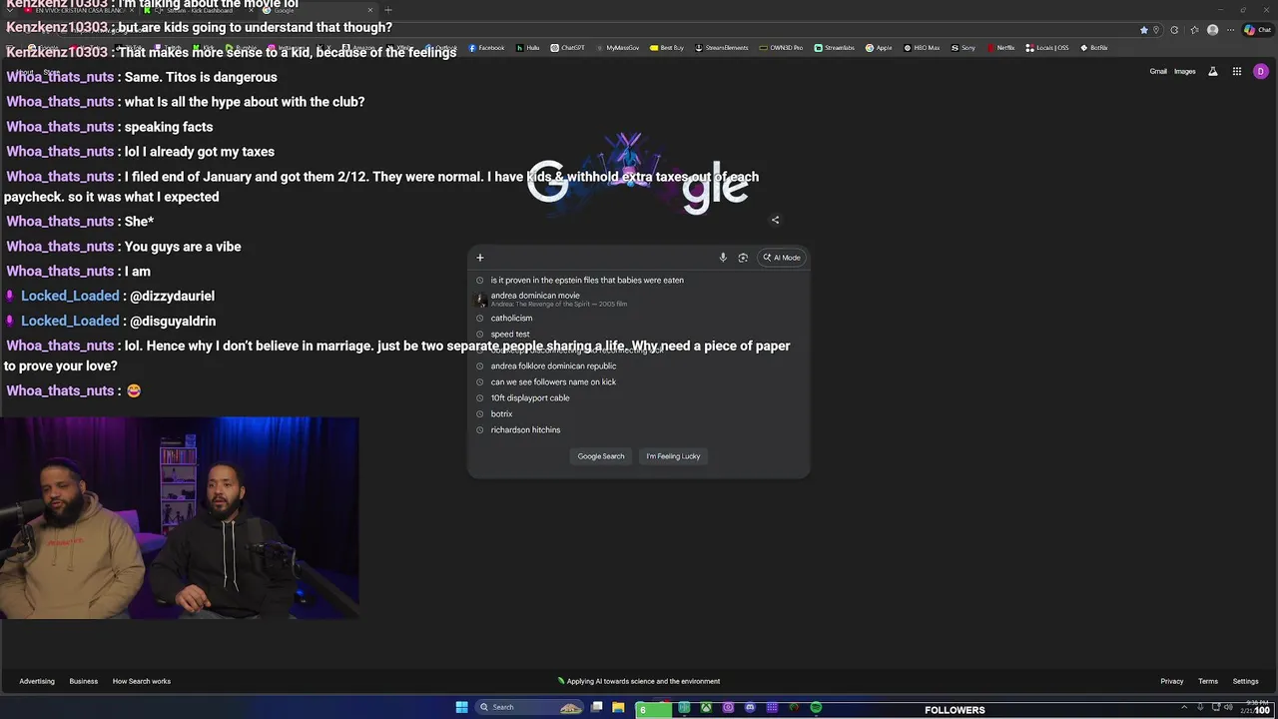Image resolution: width=1278 pixels, height=719 pixels.
Task: Open the Privacy footer link
Action: (1172, 681)
